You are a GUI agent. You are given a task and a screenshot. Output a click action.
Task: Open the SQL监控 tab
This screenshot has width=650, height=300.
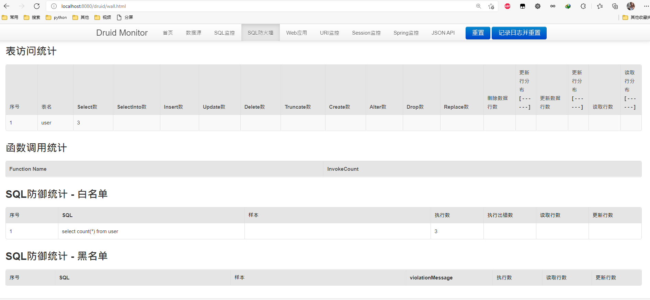coord(225,33)
